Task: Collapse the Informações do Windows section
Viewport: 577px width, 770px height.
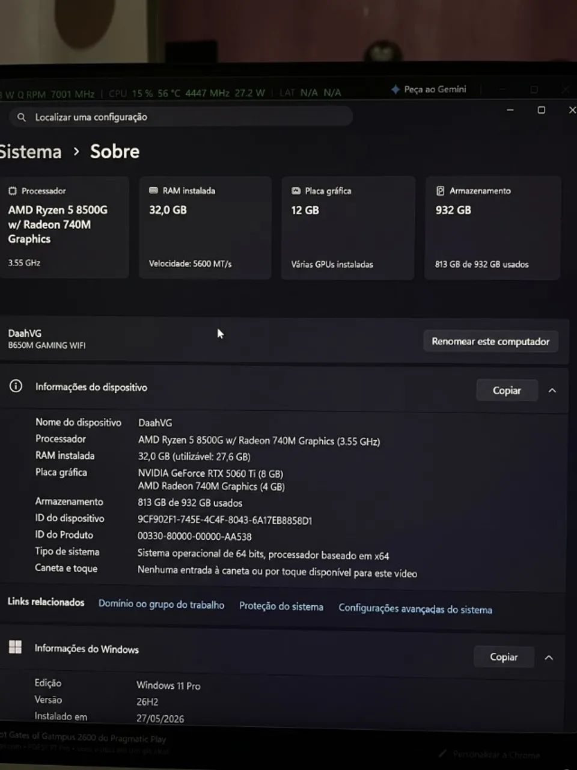Action: click(549, 658)
